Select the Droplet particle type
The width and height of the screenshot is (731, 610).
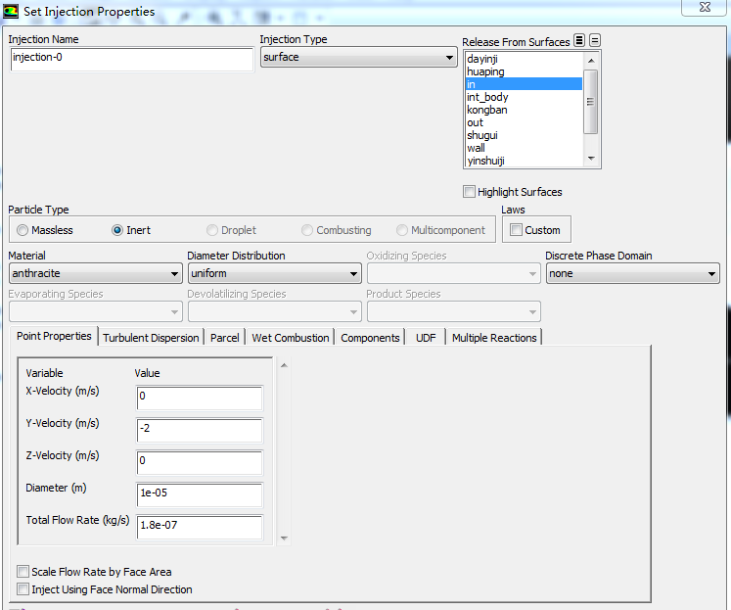pyautogui.click(x=212, y=230)
